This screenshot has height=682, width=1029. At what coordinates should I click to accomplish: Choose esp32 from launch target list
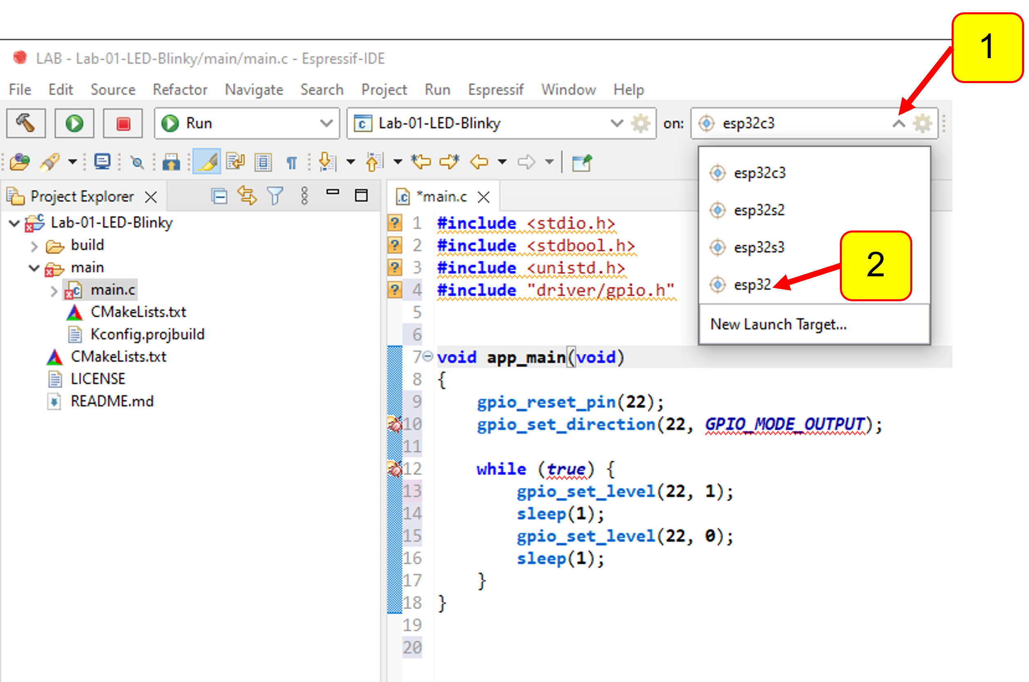coord(752,285)
